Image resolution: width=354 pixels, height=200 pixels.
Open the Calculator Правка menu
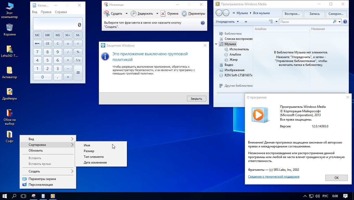pos(46,12)
